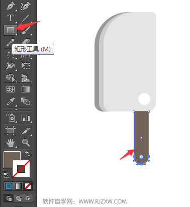190x207 pixels.
Task: Select the Zoom tool
Action: (26, 142)
